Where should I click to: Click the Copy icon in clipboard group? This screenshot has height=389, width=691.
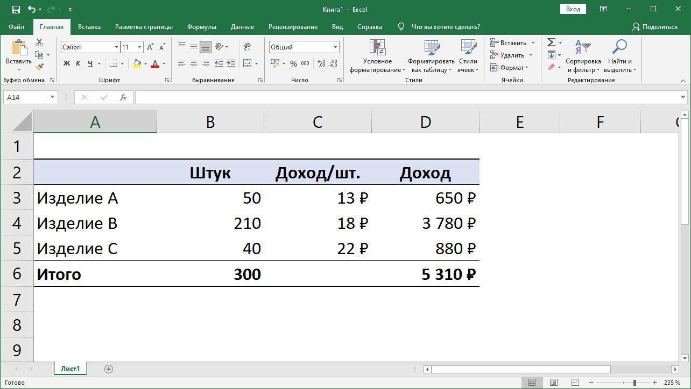(x=39, y=55)
